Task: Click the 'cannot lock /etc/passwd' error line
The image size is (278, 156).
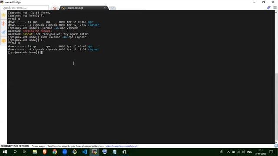Action: pyautogui.click(x=49, y=34)
